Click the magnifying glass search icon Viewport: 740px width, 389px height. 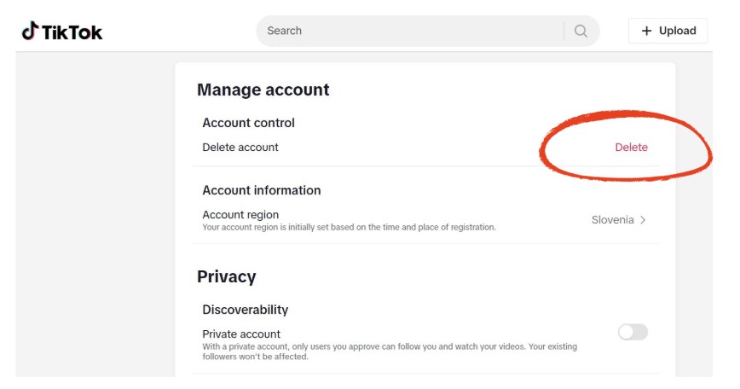pos(581,32)
